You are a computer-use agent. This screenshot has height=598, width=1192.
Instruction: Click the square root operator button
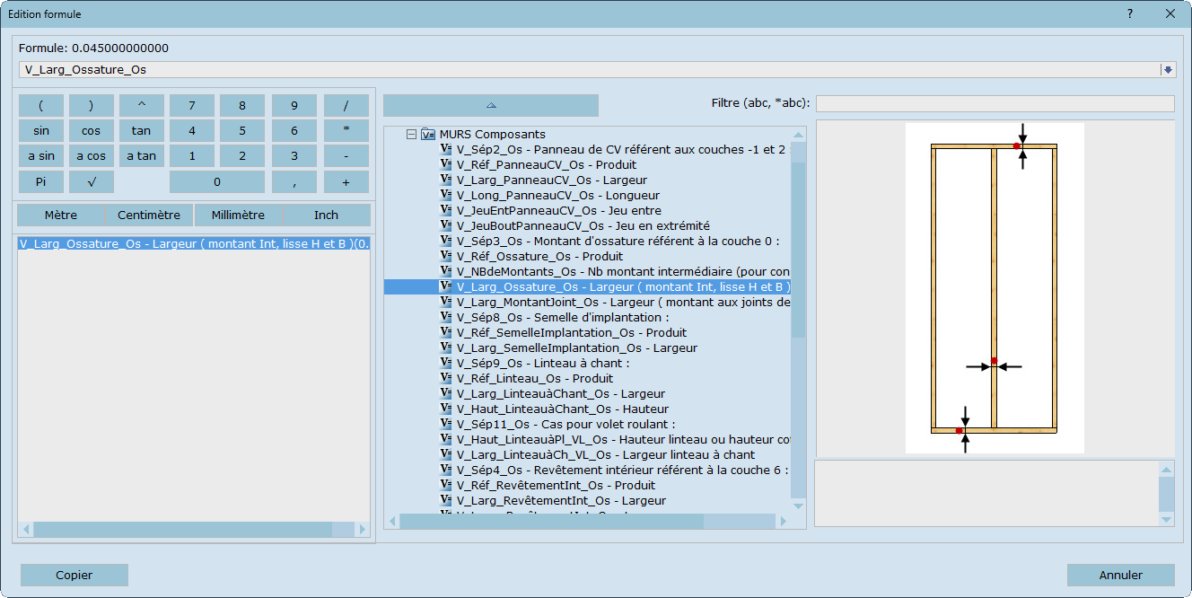point(92,181)
